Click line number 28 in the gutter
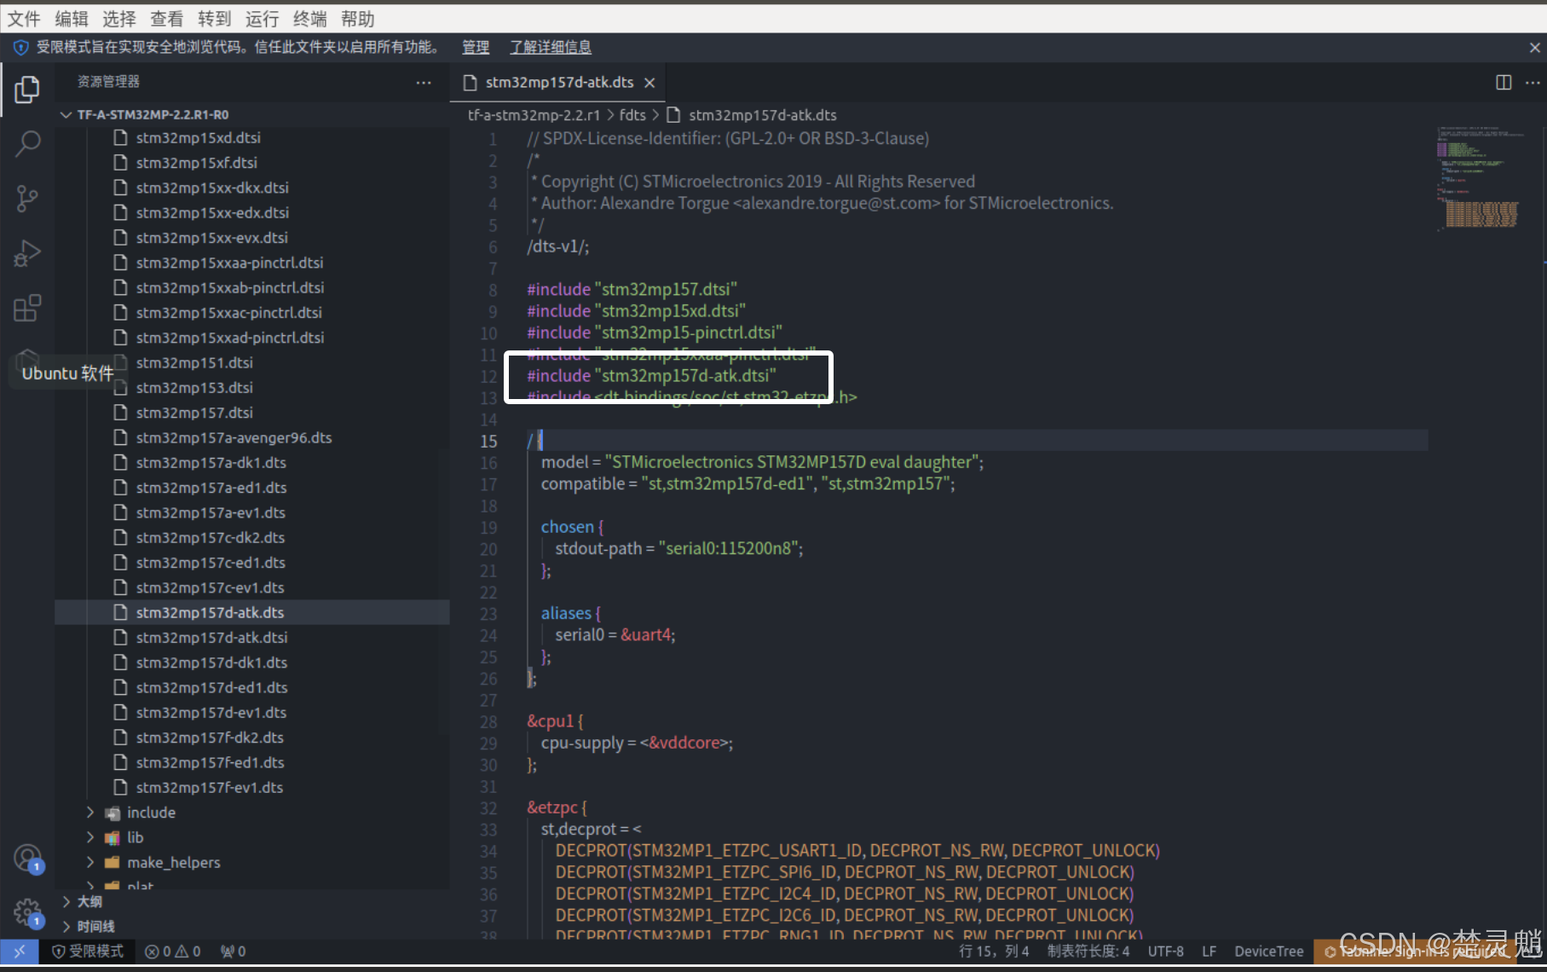1547x972 pixels. coord(488,721)
